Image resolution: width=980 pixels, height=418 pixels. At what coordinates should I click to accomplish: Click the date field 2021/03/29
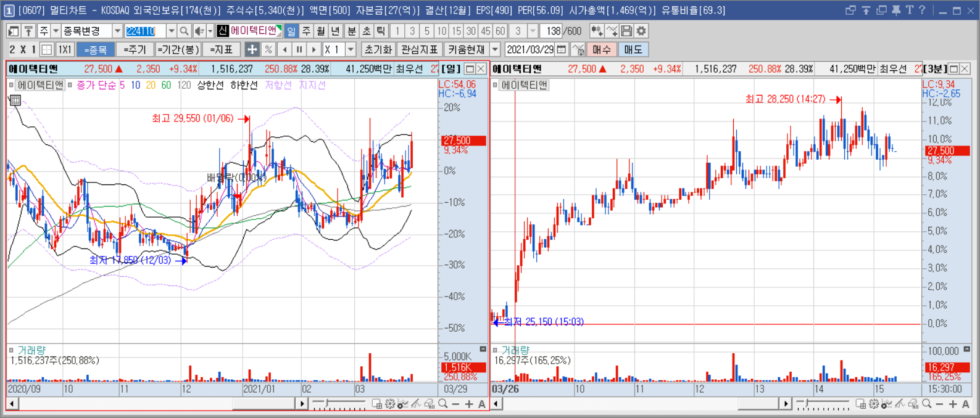(x=530, y=49)
